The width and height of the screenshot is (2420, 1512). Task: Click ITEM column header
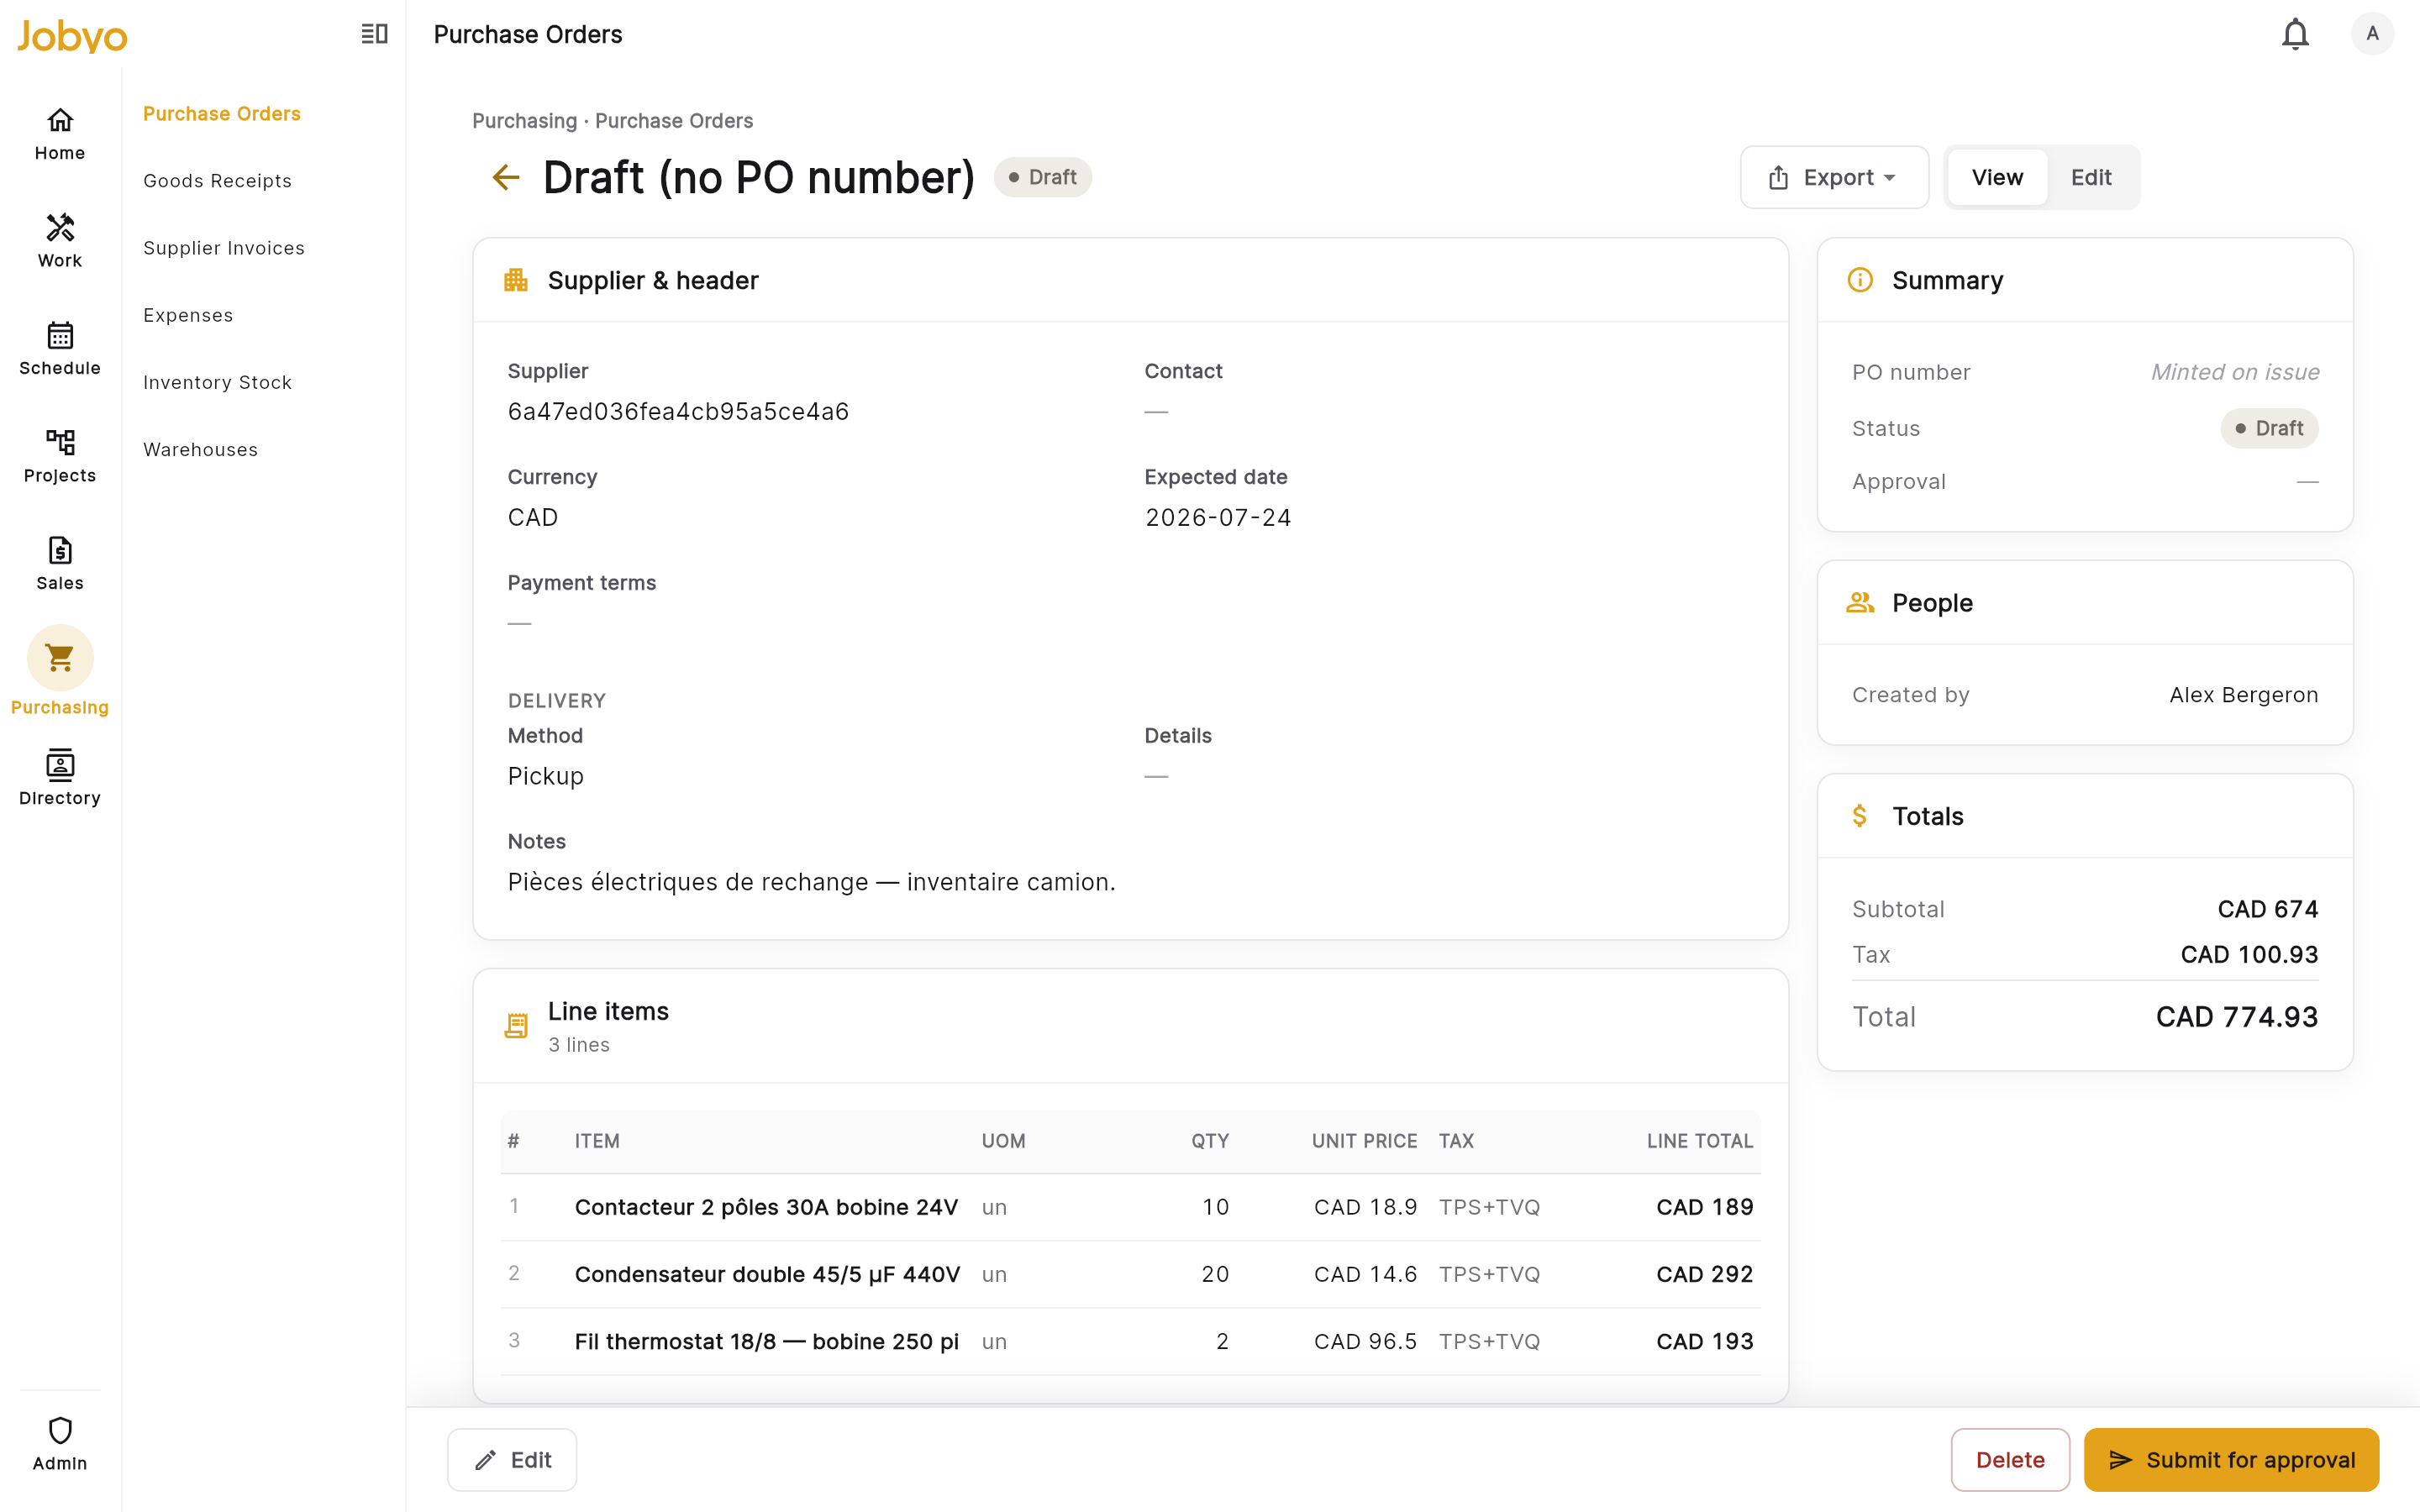point(597,1141)
